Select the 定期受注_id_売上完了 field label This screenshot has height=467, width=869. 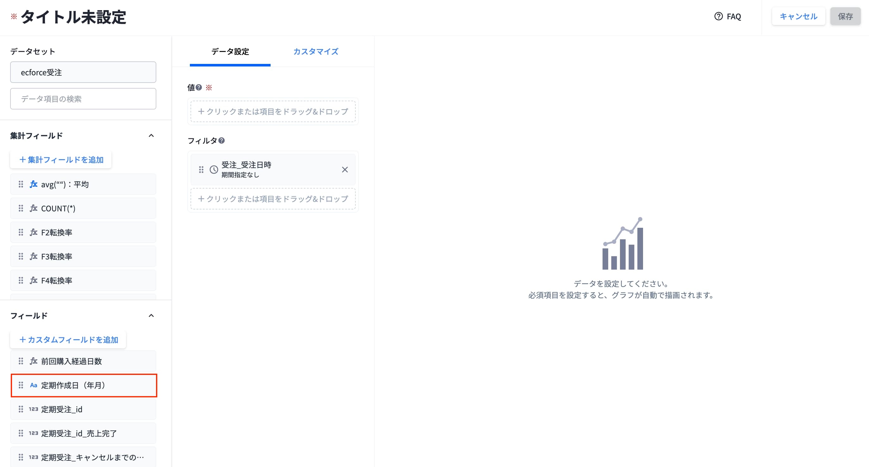tap(79, 433)
